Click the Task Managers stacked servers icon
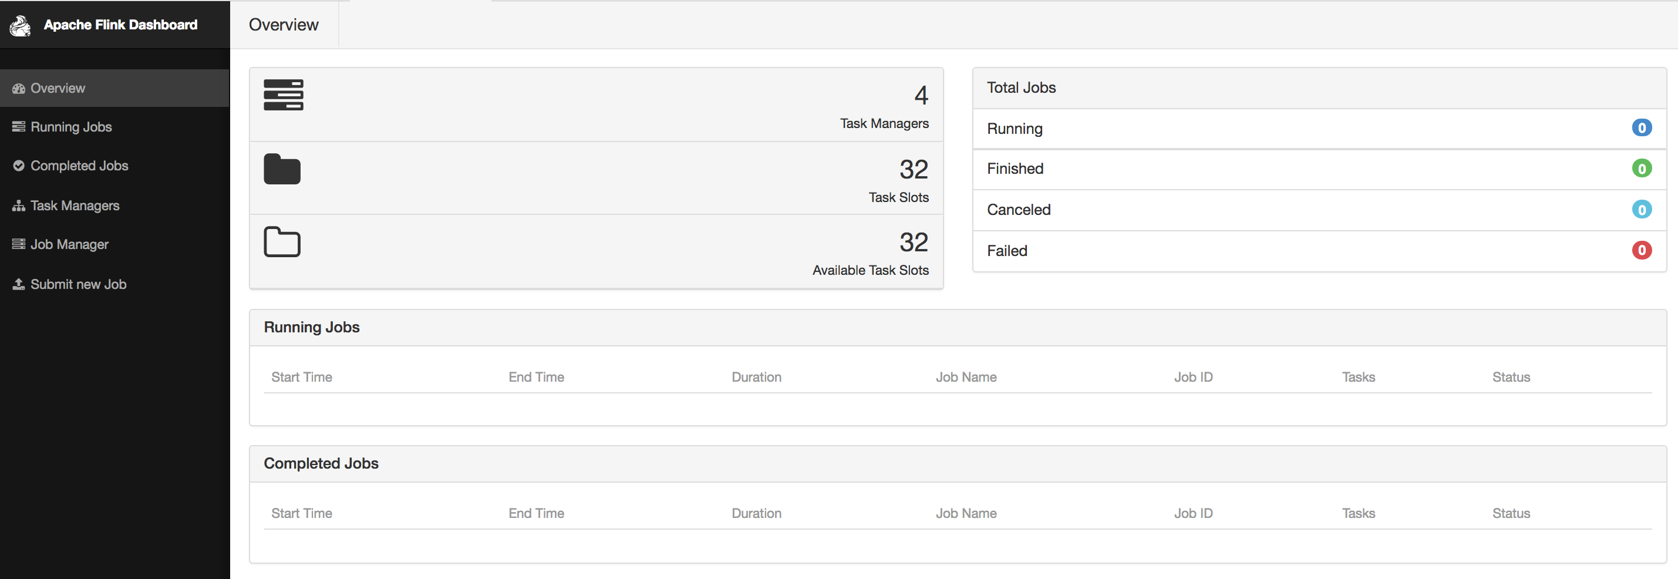 284,95
